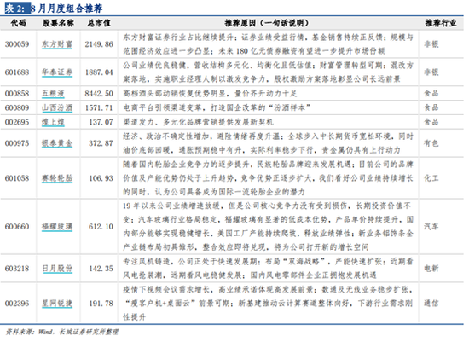Click market value 372.87
This screenshot has height=342, width=469.
coord(101,143)
